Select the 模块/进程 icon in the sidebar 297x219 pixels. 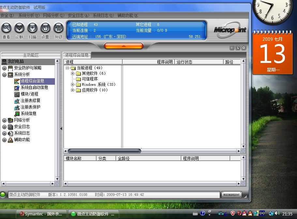pos(17,94)
